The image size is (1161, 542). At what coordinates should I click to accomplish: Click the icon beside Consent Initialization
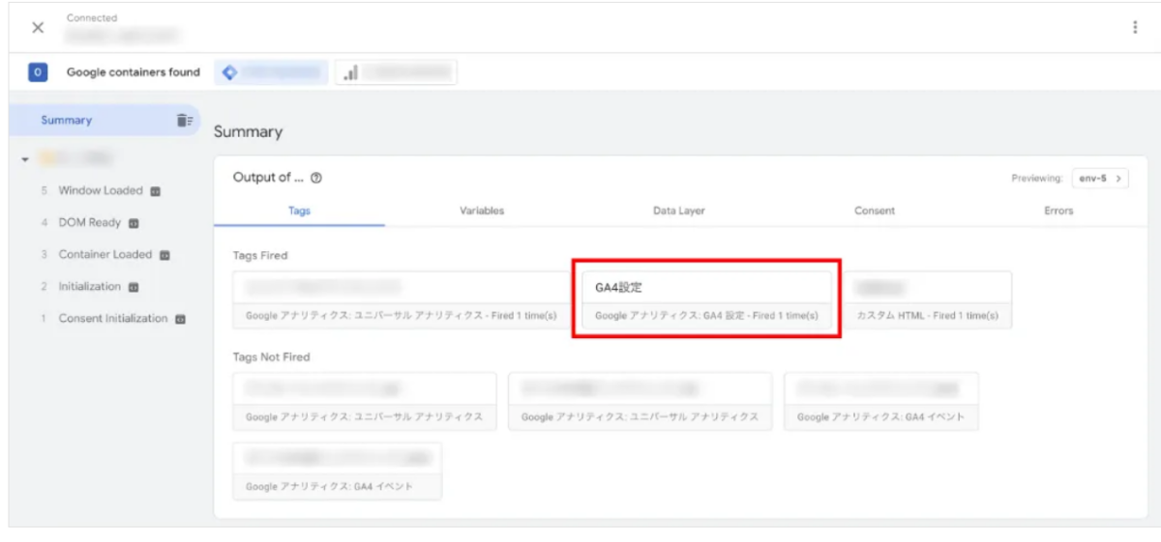[x=180, y=319]
